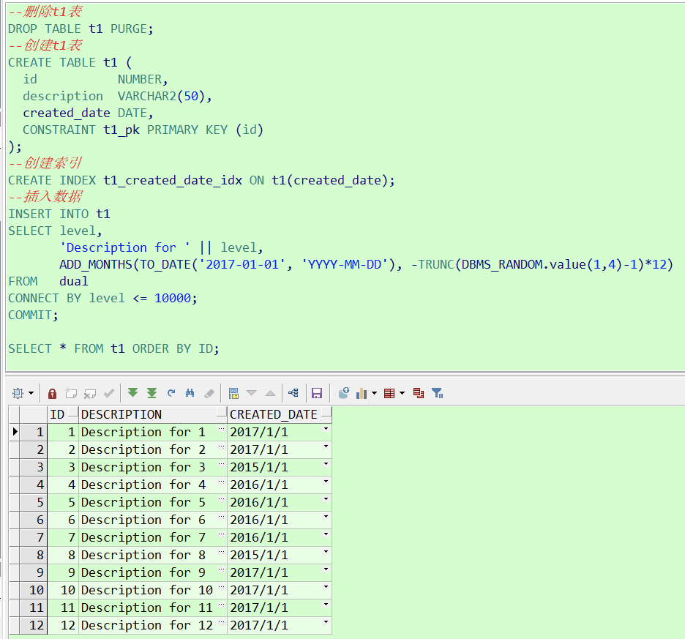Click the blue refresh arrow icon
685x639 pixels.
point(171,393)
